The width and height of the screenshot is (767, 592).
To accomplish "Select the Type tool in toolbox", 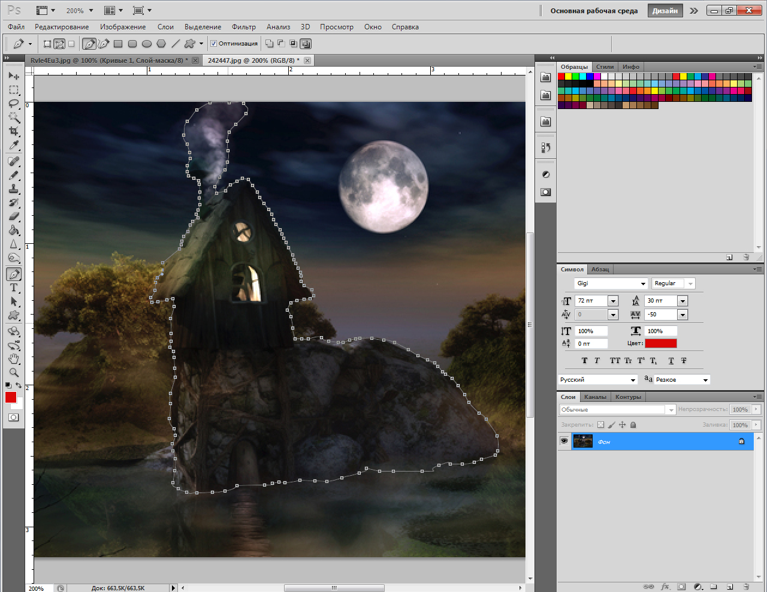I will 14,288.
